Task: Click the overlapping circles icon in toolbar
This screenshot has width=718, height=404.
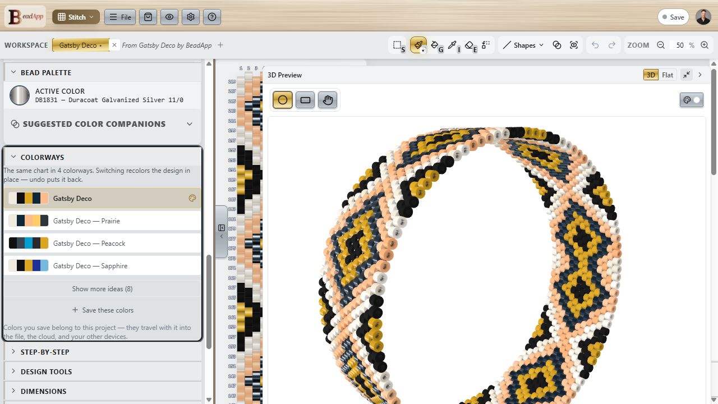Action: [x=557, y=45]
